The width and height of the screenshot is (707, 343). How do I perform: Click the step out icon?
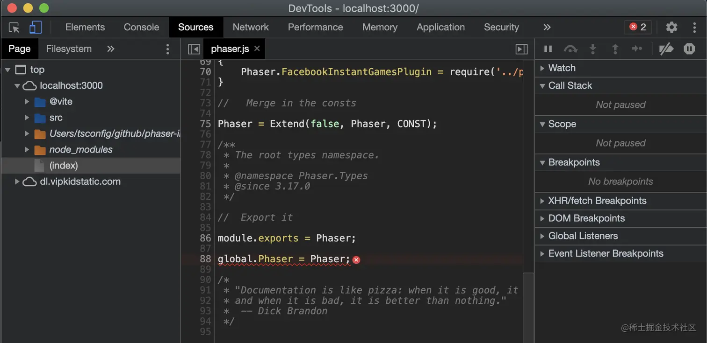click(x=615, y=49)
